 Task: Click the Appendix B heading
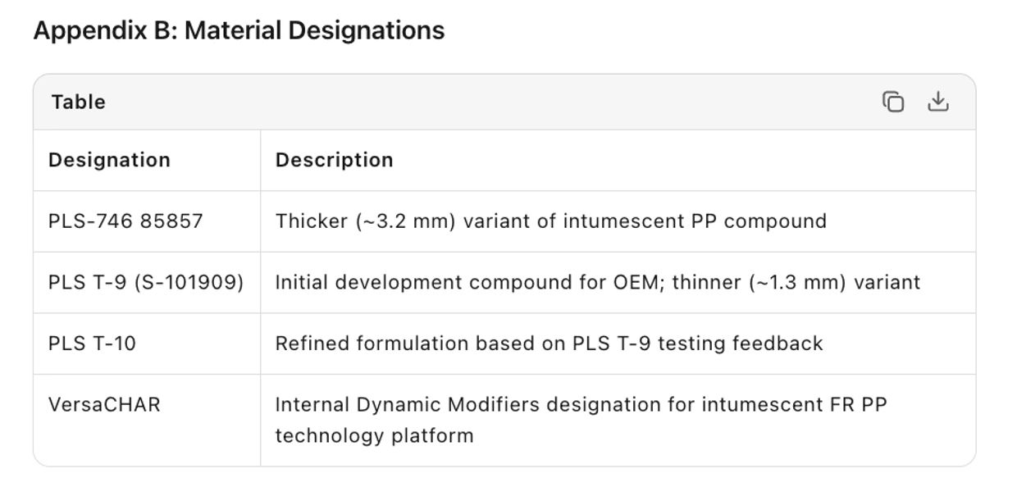click(x=239, y=30)
